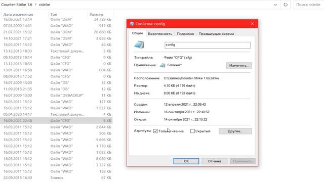Open Предыдущие версии tab
324x182 pixels.
[x=216, y=34]
